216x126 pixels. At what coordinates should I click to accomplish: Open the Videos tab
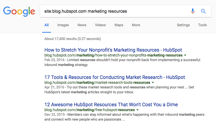100,25
